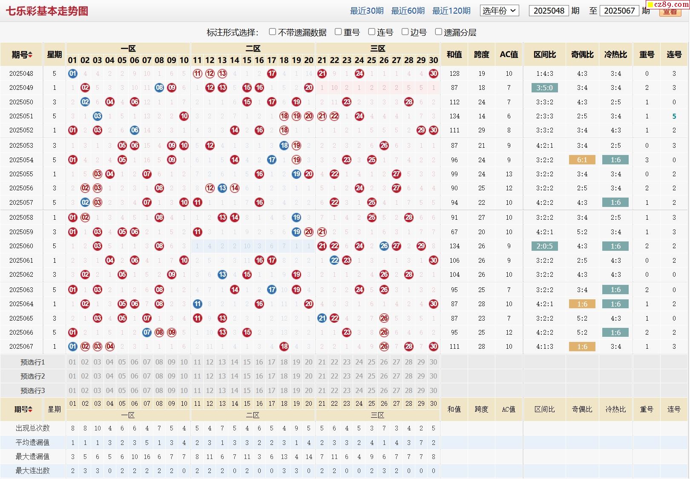Click blue ball 19 in row 2025055
Viewport: 690px width, 479px height.
click(x=296, y=174)
